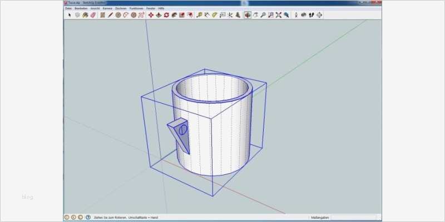Choose the Zoom magnifier tool
The width and height of the screenshot is (445, 222).
(x=263, y=15)
